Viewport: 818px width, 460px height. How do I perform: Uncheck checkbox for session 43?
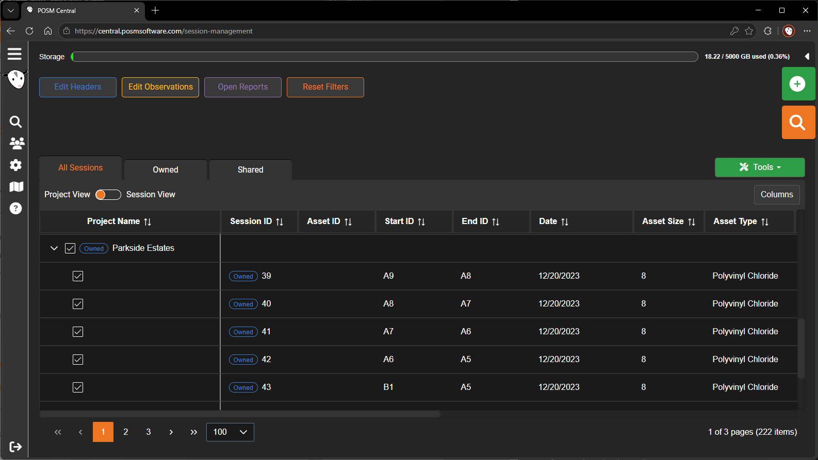(78, 387)
